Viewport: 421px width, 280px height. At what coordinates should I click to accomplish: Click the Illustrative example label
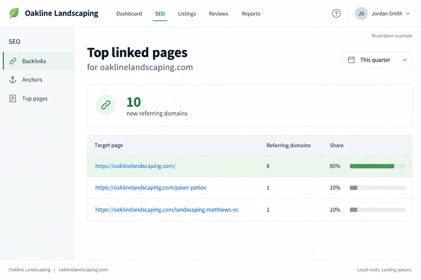pos(392,36)
